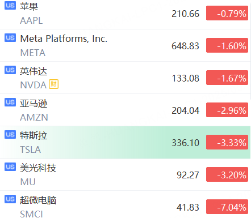Click the US market badge beside 苹果
The image size is (251, 218).
point(10,6)
